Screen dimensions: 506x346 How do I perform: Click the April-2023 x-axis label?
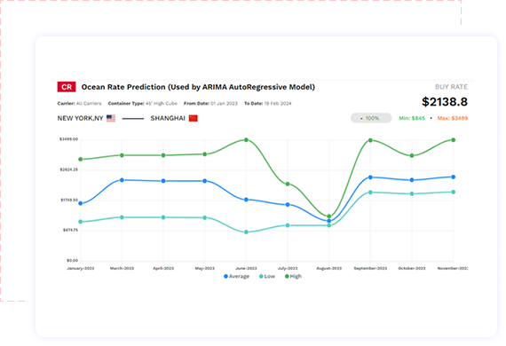[x=163, y=268]
